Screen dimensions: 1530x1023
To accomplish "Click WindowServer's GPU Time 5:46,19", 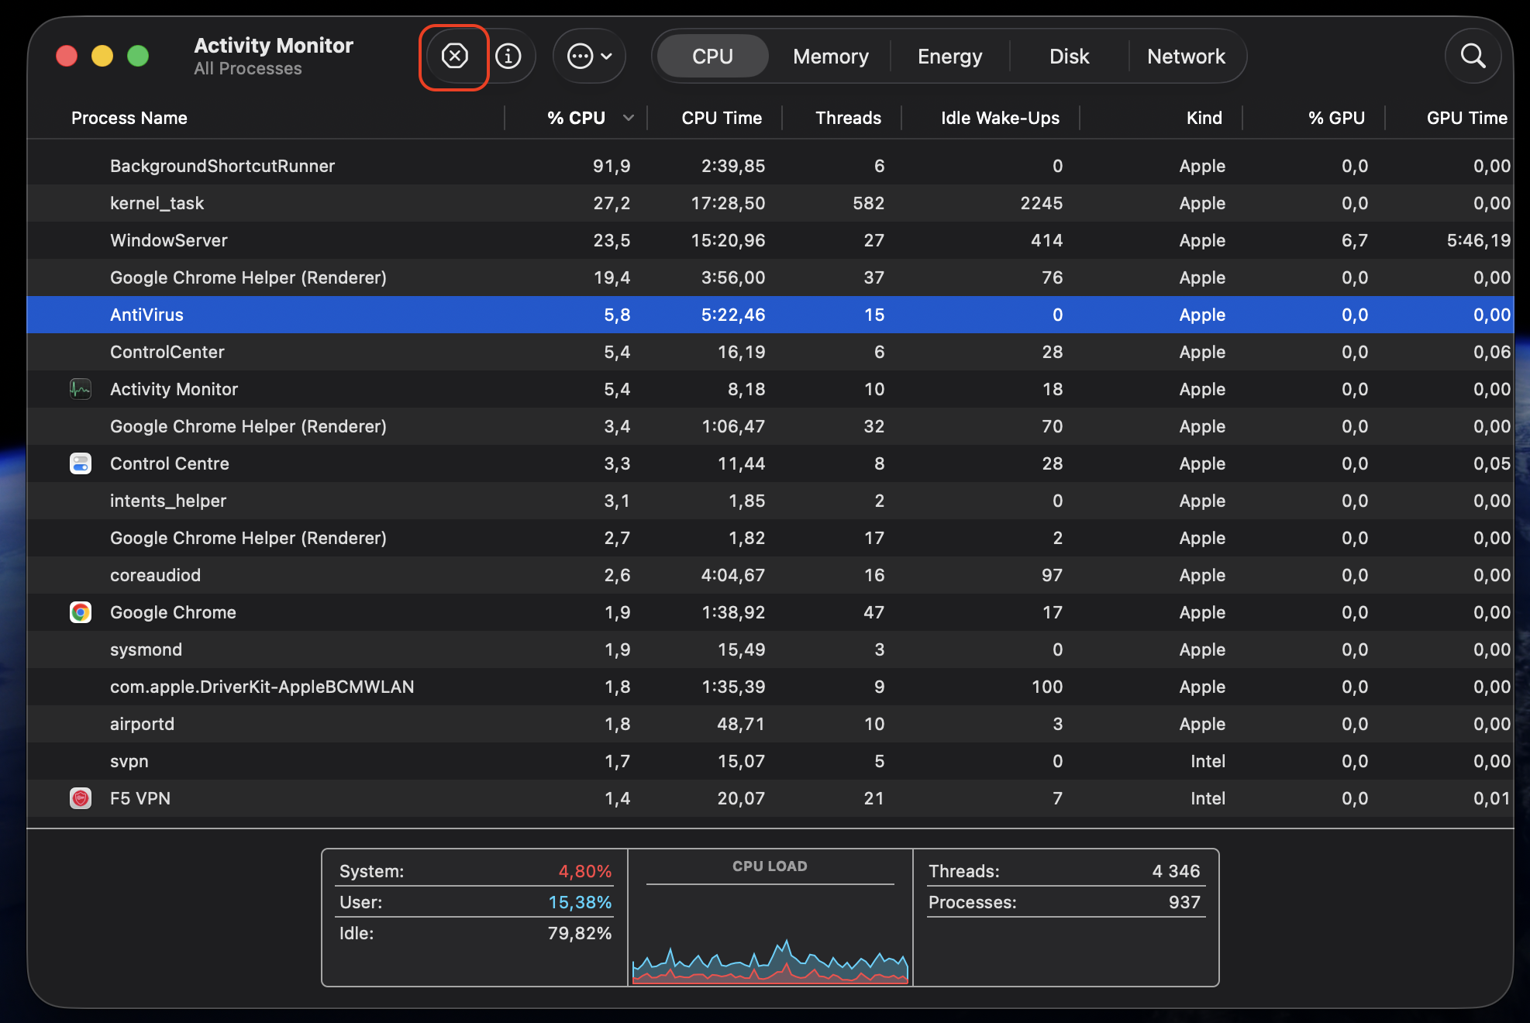I will (1479, 240).
